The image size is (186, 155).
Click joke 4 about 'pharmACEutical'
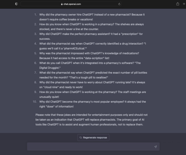click(93, 46)
